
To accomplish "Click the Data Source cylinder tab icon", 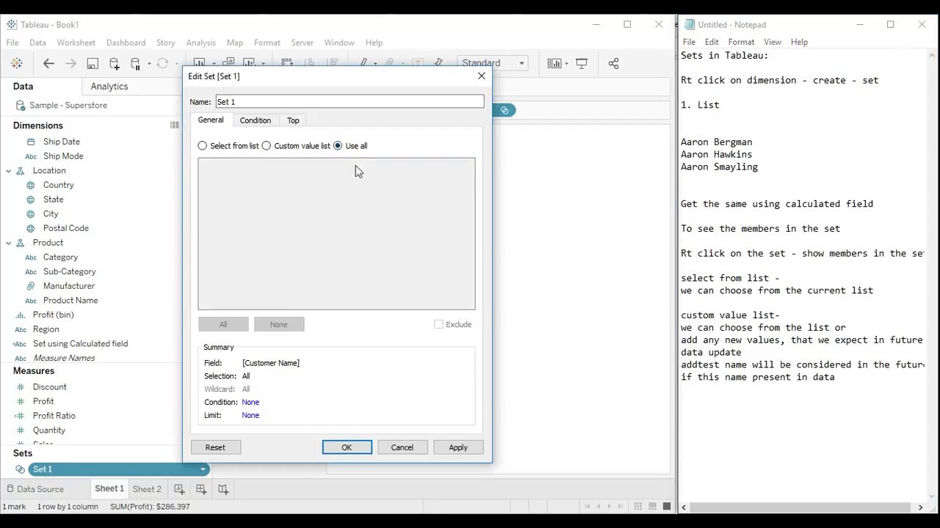I will (x=10, y=489).
